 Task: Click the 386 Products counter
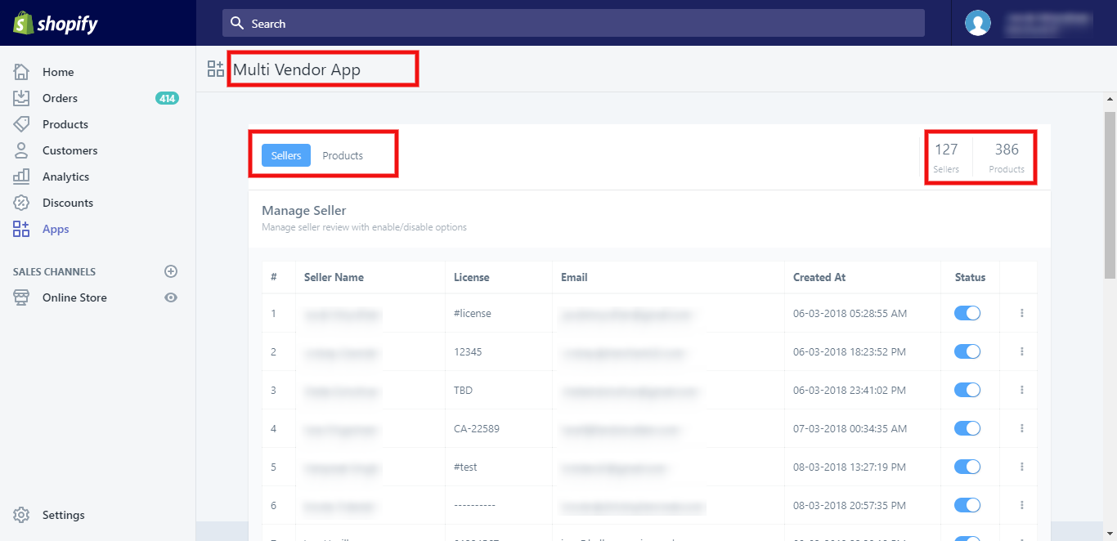(1007, 157)
